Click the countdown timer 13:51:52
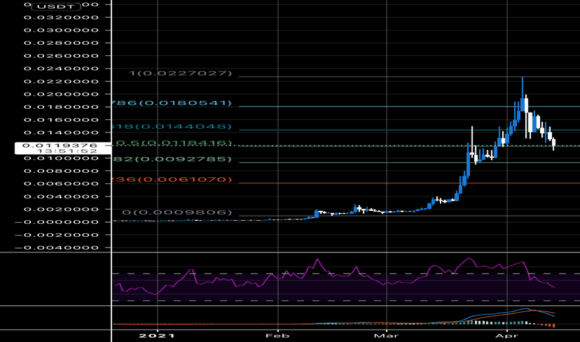This screenshot has height=342, width=580. pos(67,151)
